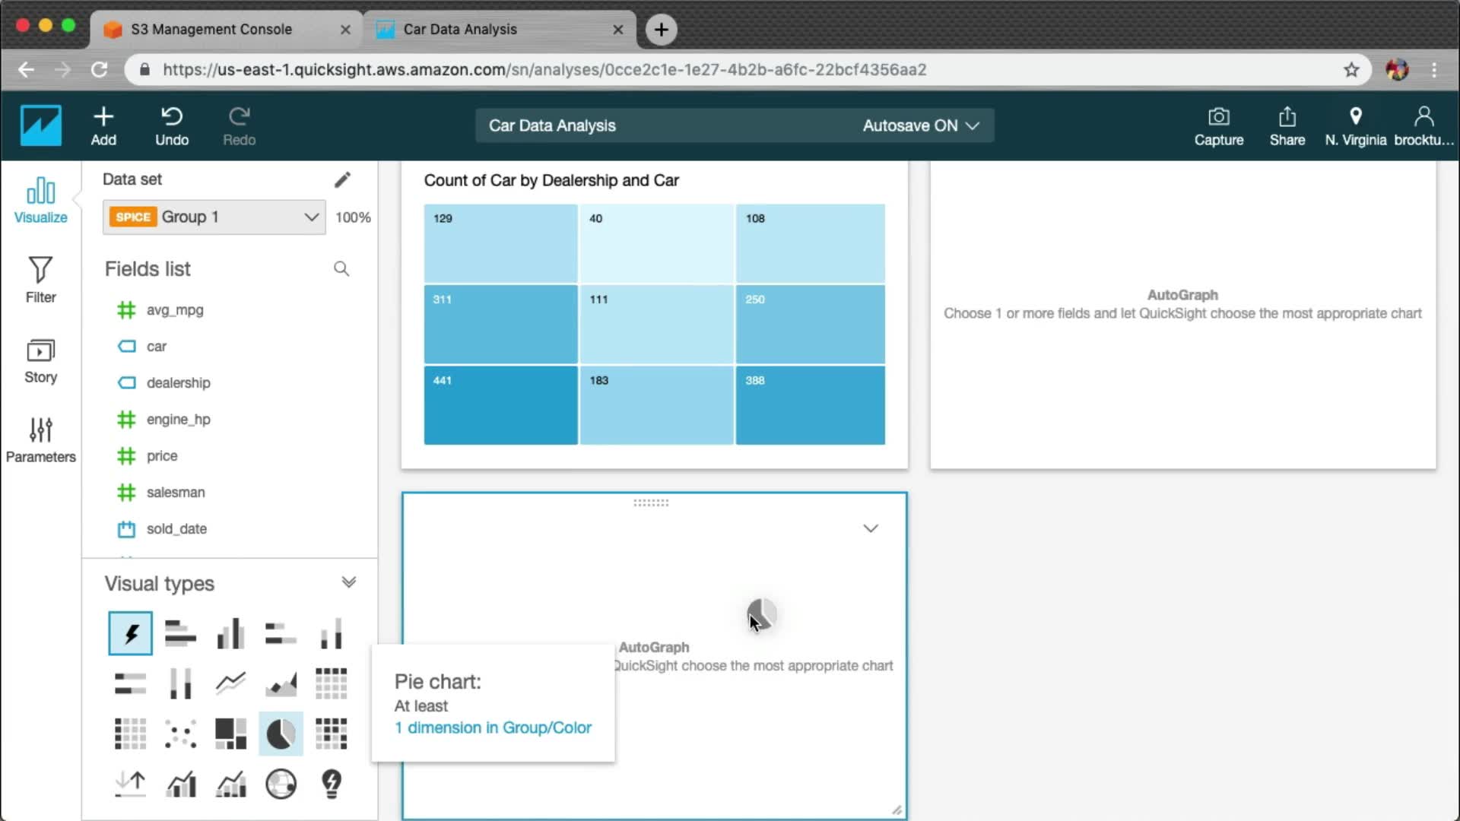The image size is (1460, 821).
Task: Open the Filter pane
Action: pyautogui.click(x=40, y=280)
